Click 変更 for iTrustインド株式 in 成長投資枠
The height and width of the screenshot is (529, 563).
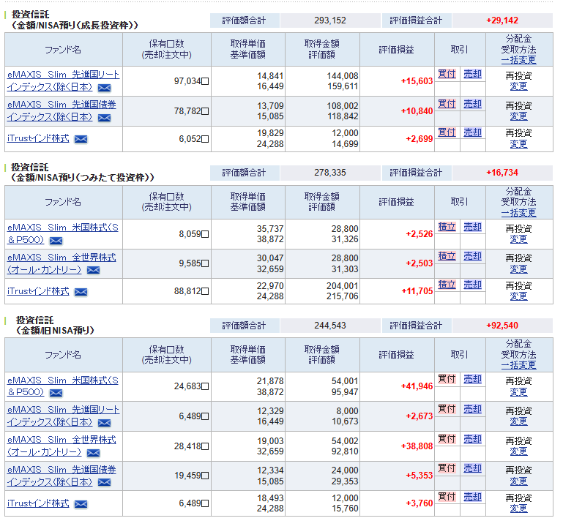pos(518,144)
